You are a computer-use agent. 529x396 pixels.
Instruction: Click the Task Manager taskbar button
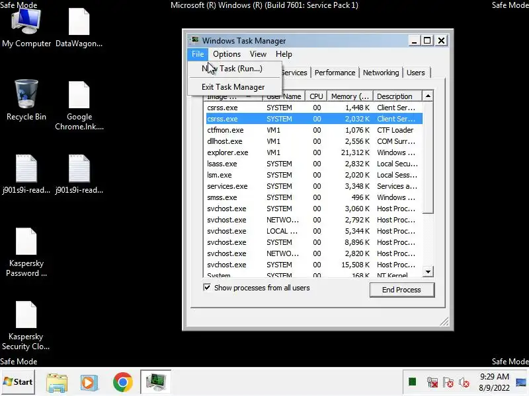pos(155,382)
